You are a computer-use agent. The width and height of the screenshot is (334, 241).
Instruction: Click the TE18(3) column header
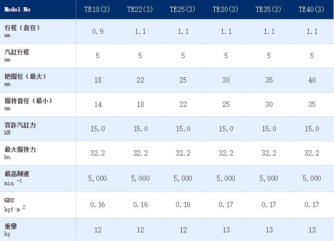pyautogui.click(x=97, y=10)
